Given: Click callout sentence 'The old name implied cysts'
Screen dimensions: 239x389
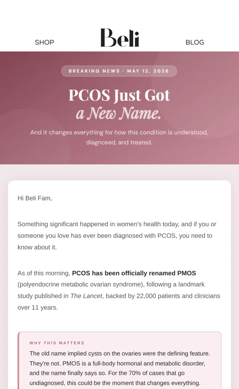Looking at the screenshot, I should point(119,353).
